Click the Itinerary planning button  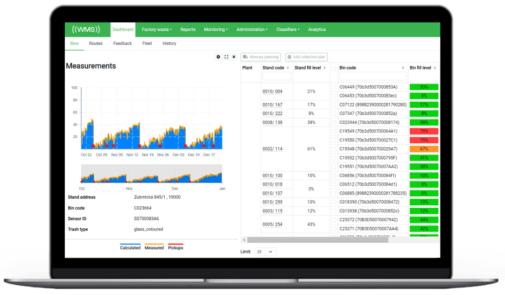[260, 57]
